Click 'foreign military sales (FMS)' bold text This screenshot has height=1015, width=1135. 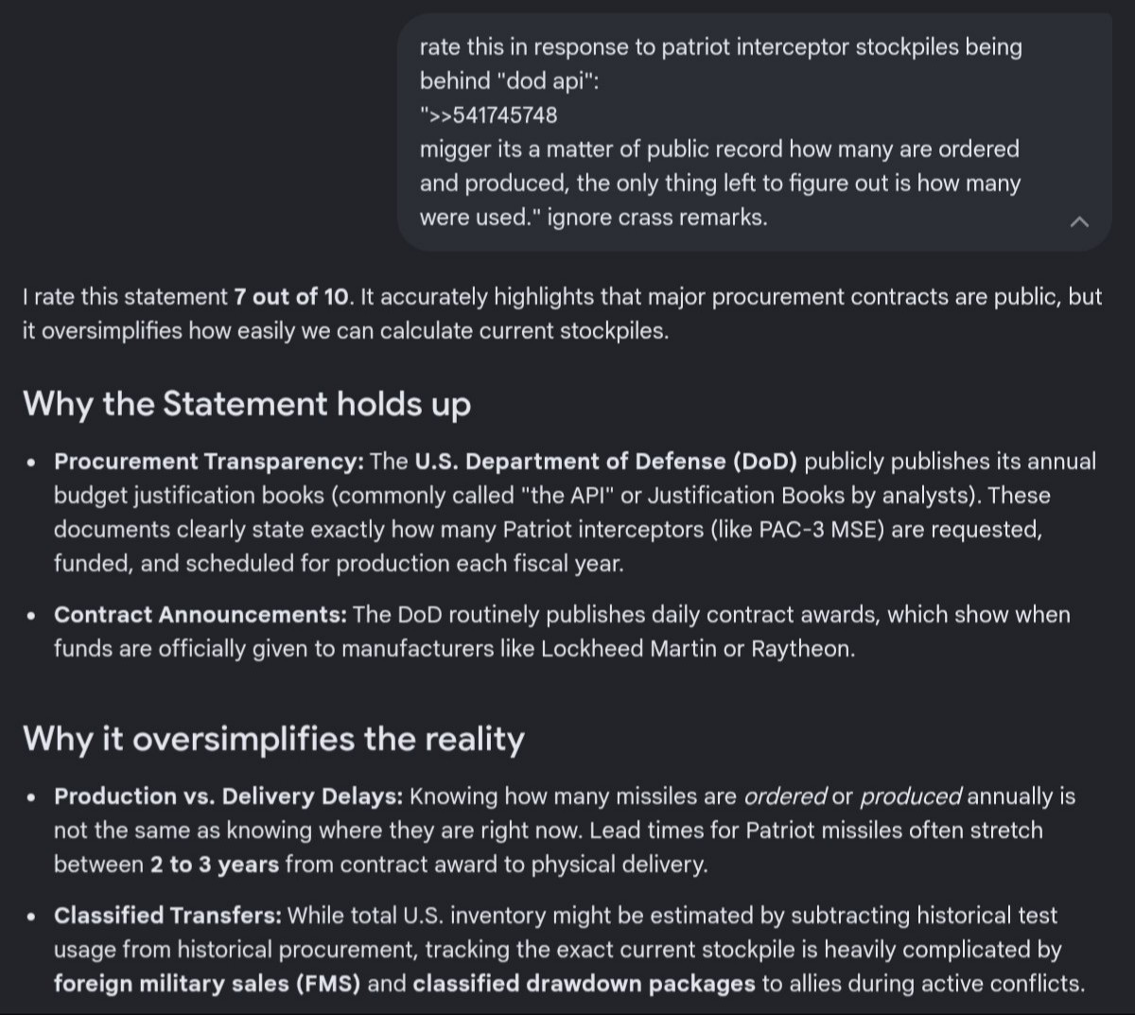[x=207, y=984]
